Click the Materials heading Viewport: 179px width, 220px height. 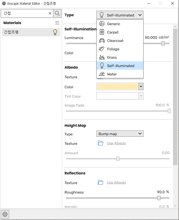[x=12, y=23]
